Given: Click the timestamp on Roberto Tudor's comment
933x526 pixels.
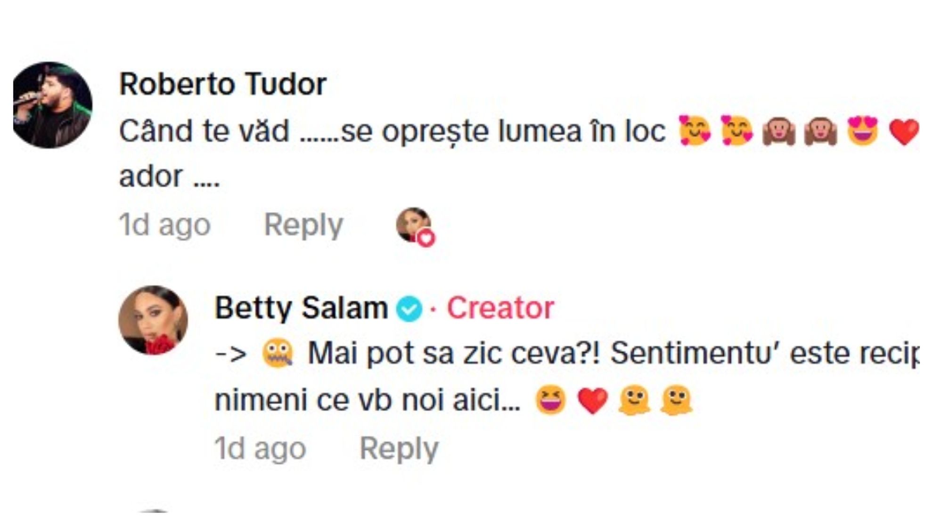Looking at the screenshot, I should (x=164, y=225).
